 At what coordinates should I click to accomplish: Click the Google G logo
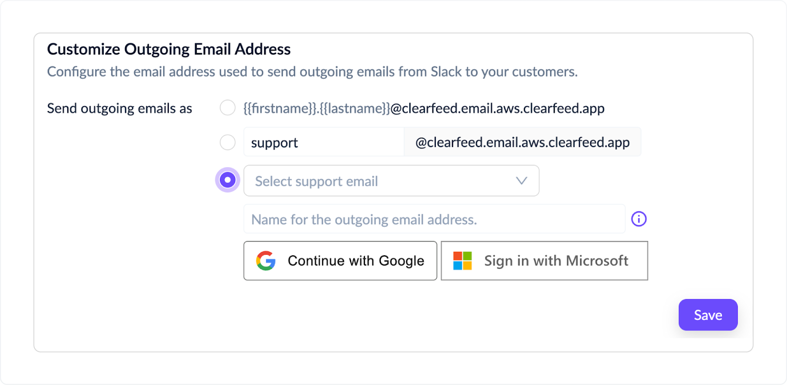pos(265,261)
